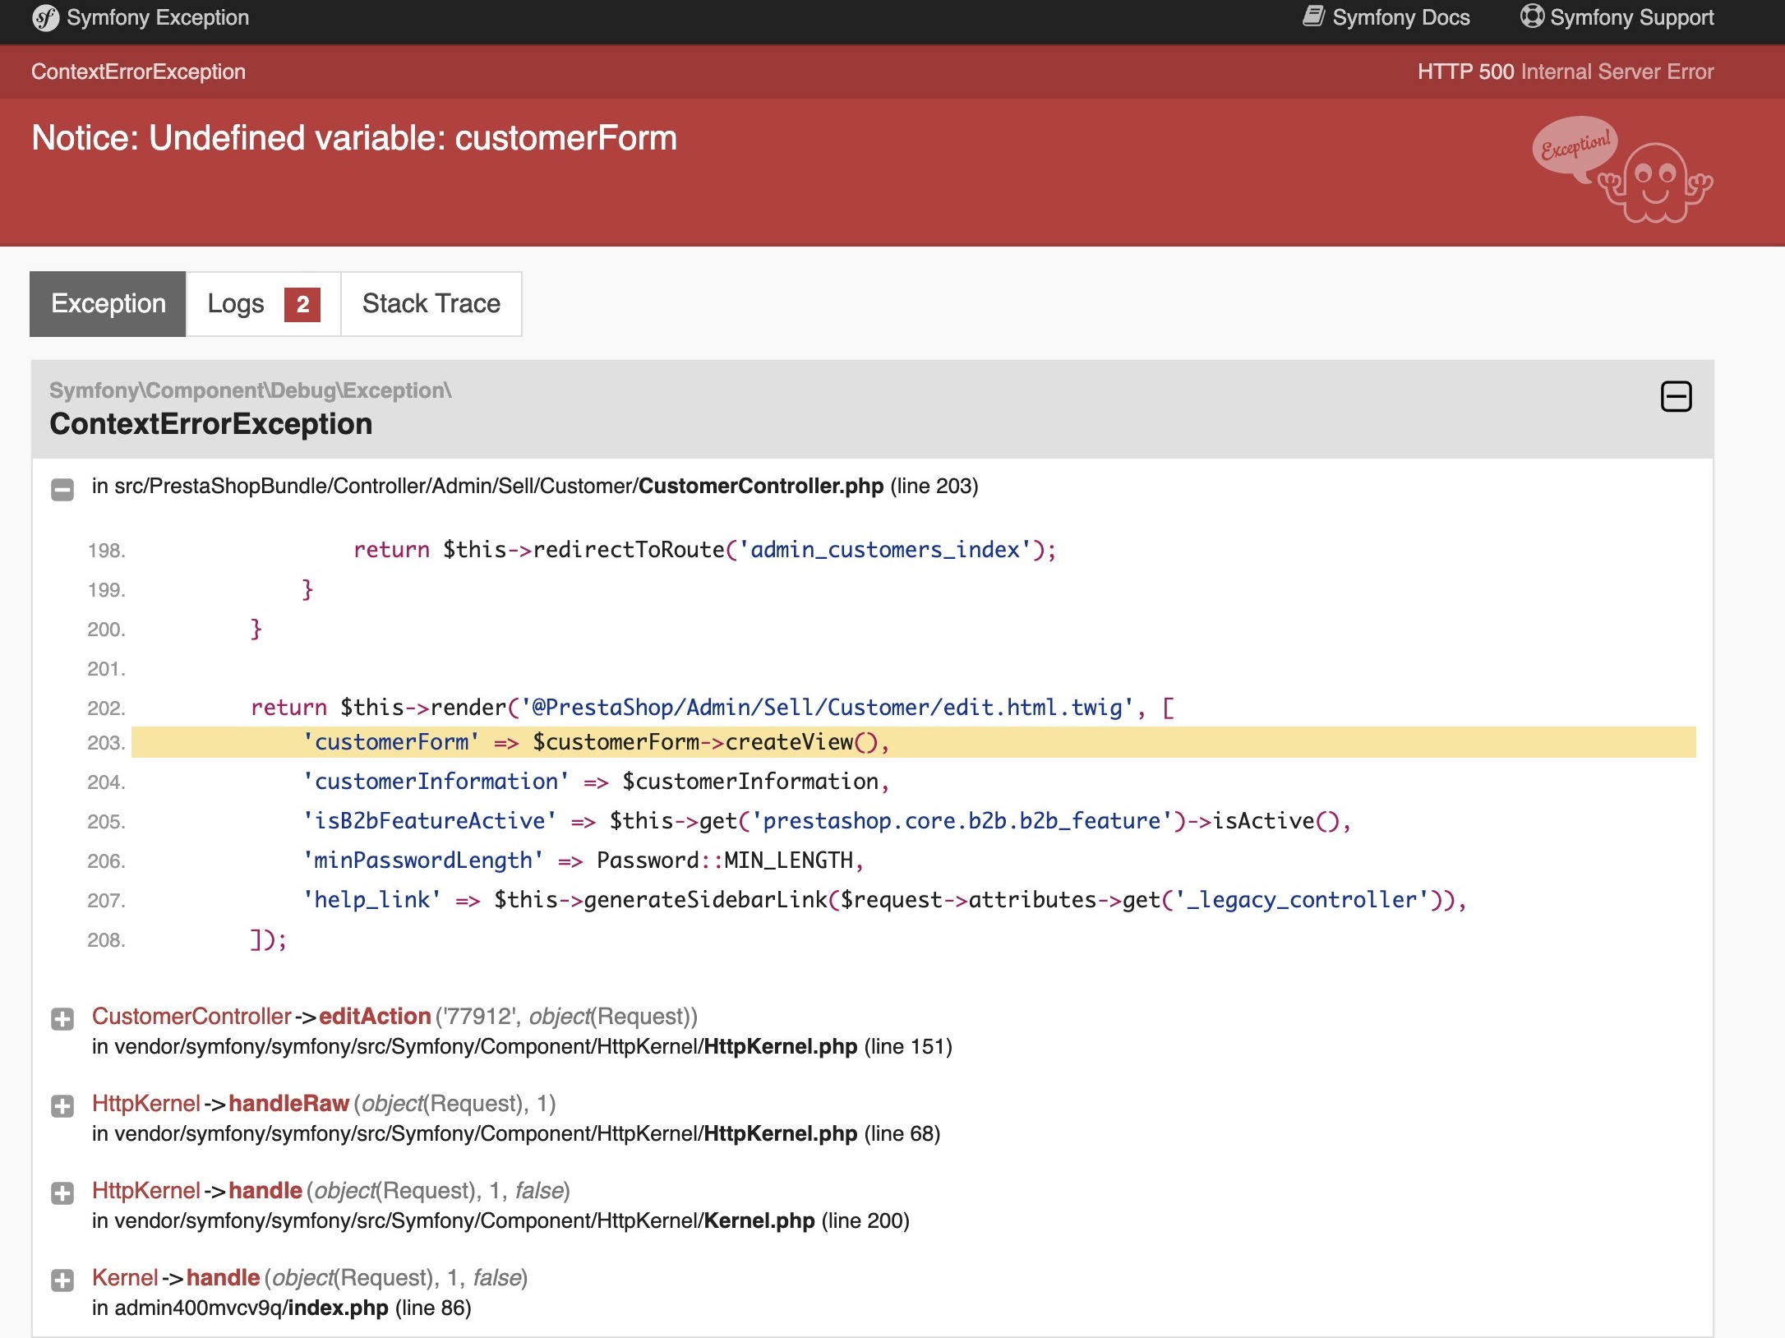
Task: Expand the Kernel handle trace entry
Action: coord(62,1280)
